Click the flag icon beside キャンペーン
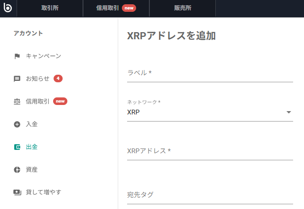 (x=17, y=56)
